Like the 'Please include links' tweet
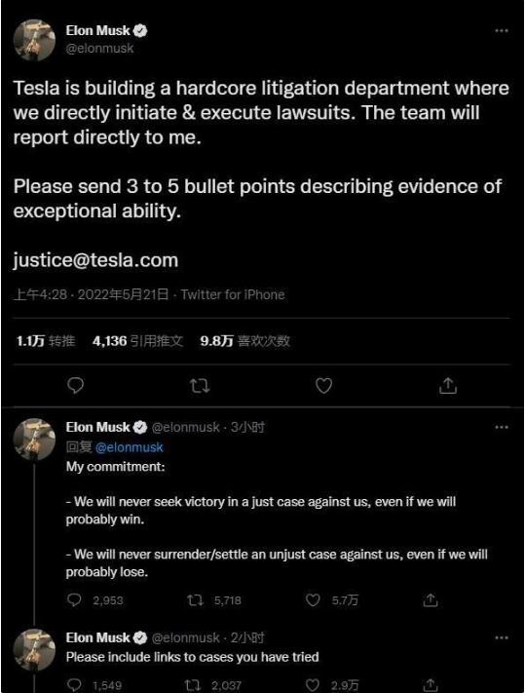Viewport: 525px width, 693px height. tap(313, 685)
